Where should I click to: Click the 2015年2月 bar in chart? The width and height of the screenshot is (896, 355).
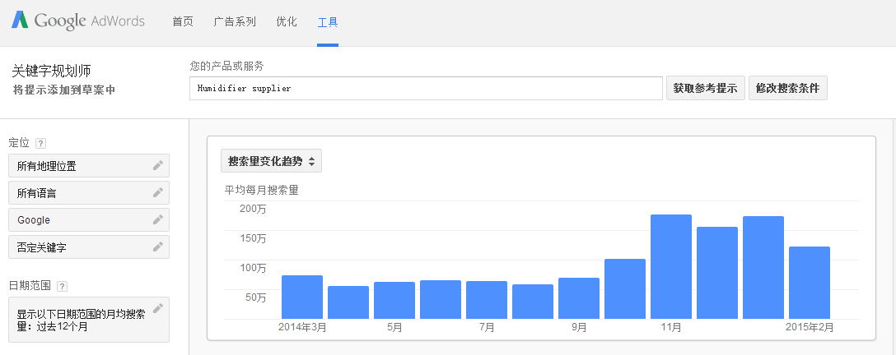[x=810, y=283]
